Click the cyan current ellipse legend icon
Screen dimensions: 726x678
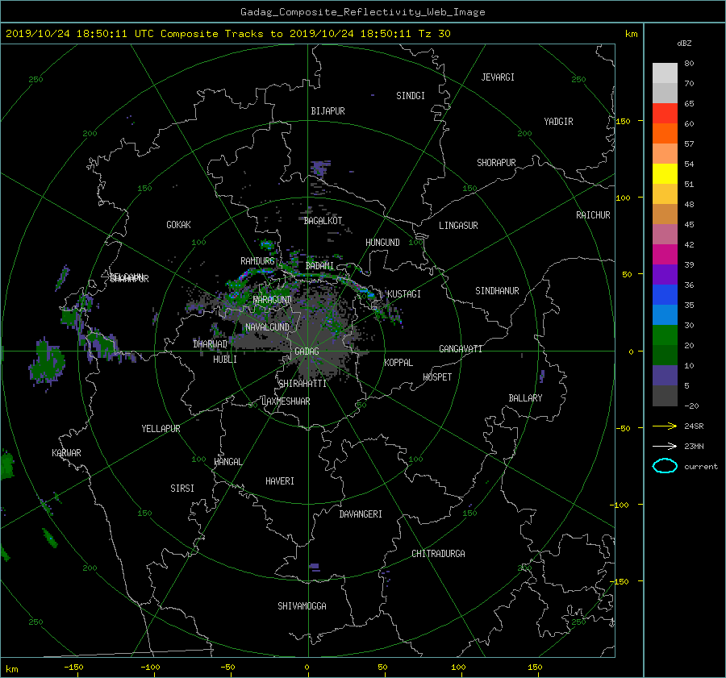coord(665,466)
